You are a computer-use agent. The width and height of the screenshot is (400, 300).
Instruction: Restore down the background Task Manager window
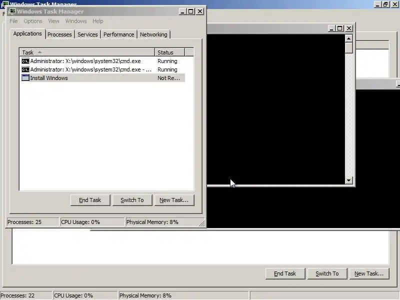pos(385,4)
